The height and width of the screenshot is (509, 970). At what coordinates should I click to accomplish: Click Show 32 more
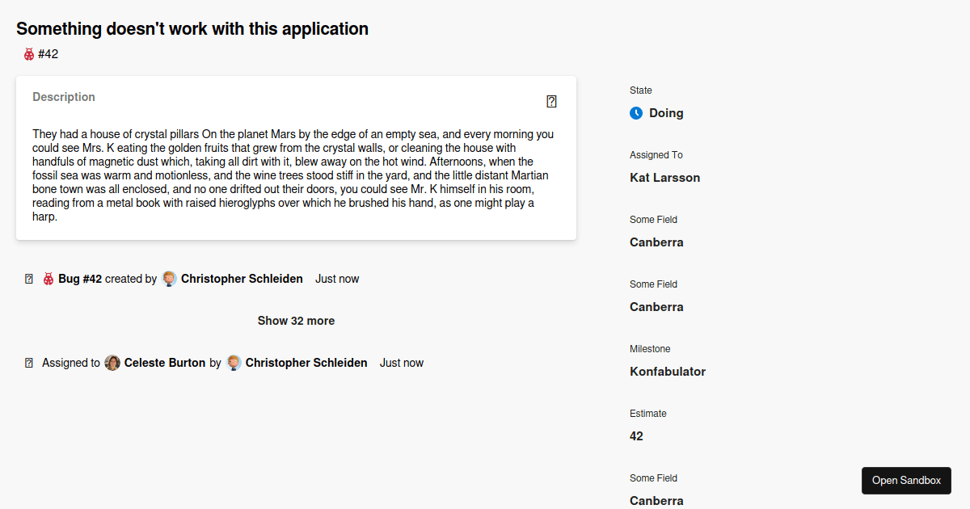pyautogui.click(x=296, y=321)
